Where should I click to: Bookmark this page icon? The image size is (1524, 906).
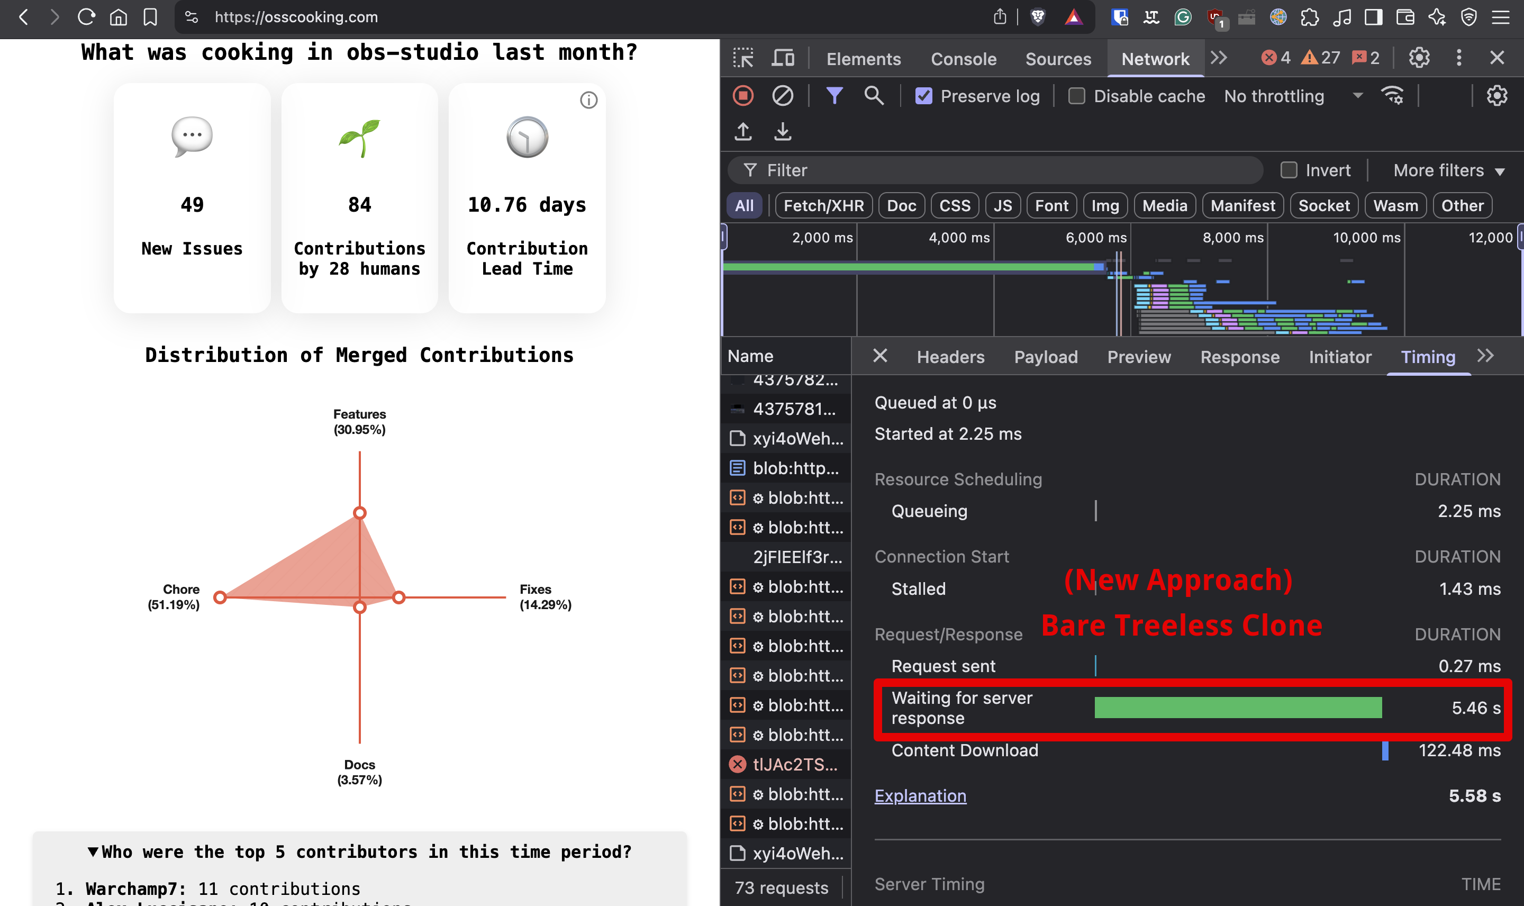click(x=150, y=17)
